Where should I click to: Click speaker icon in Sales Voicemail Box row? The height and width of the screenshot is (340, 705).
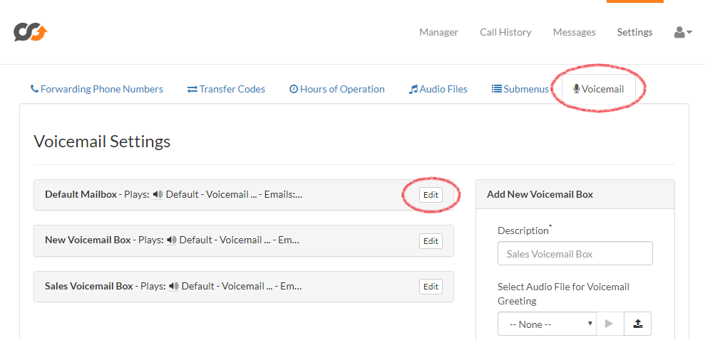pyautogui.click(x=173, y=286)
